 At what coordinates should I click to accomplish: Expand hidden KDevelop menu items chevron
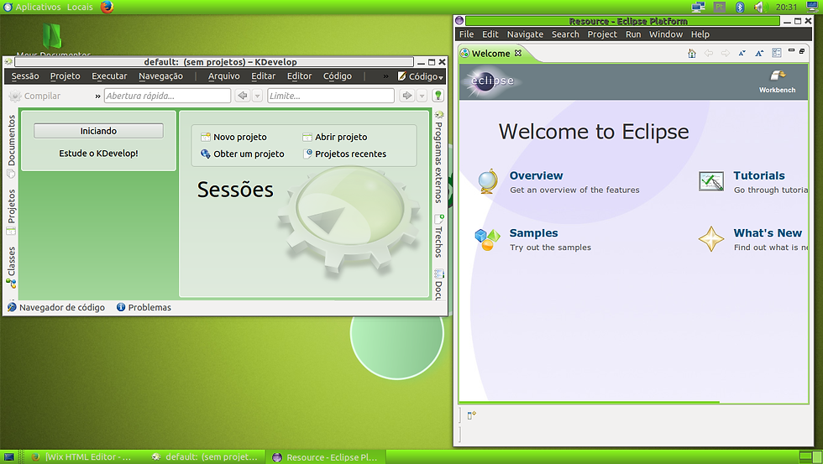385,76
